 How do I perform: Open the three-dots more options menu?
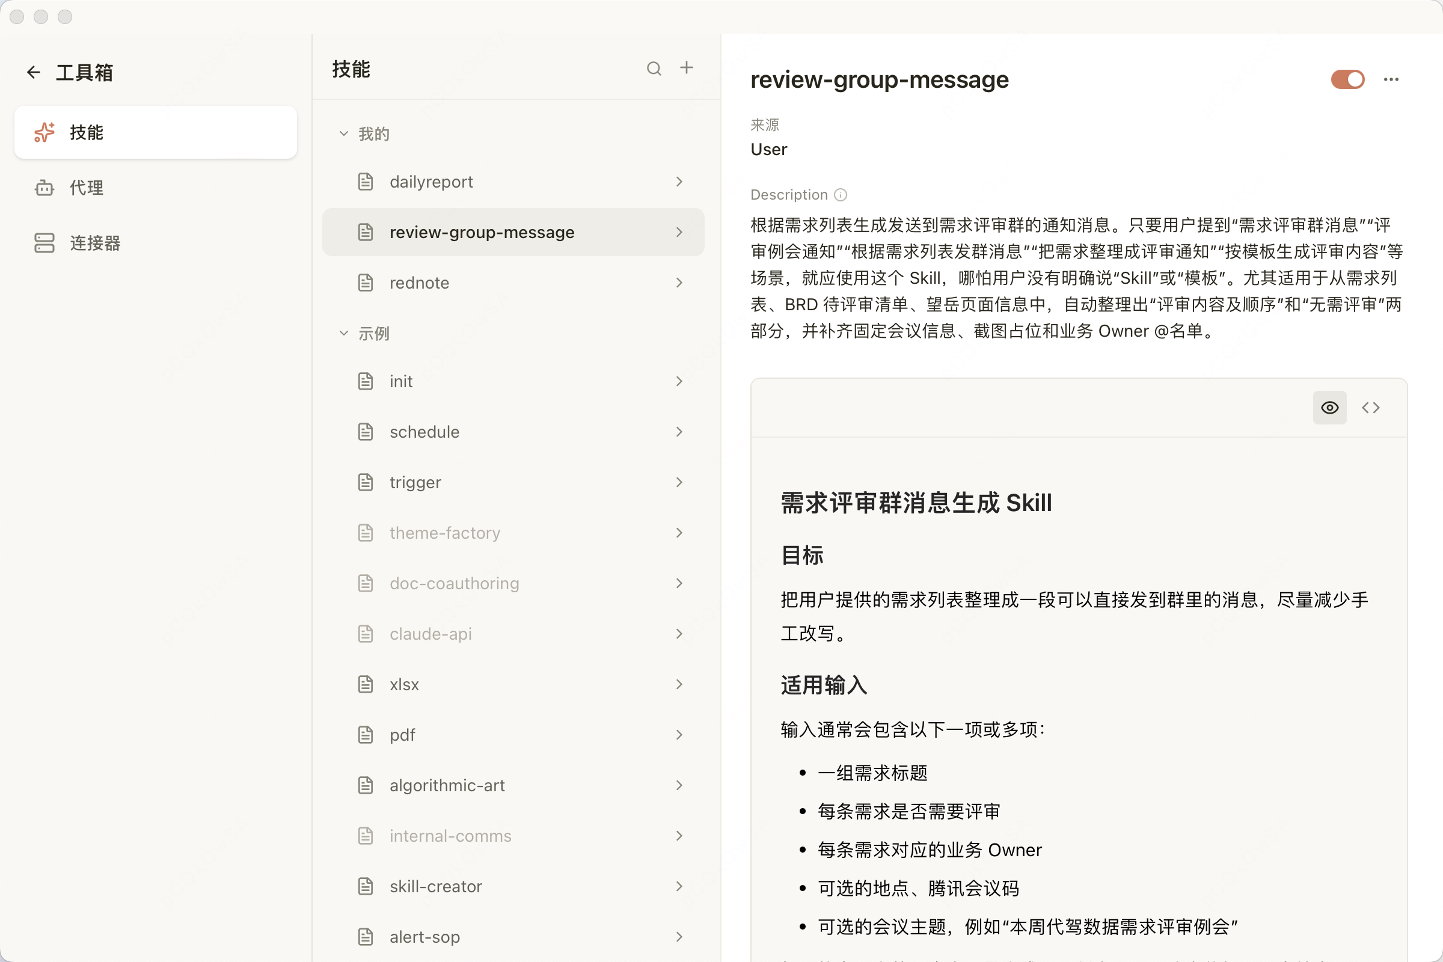(1391, 79)
